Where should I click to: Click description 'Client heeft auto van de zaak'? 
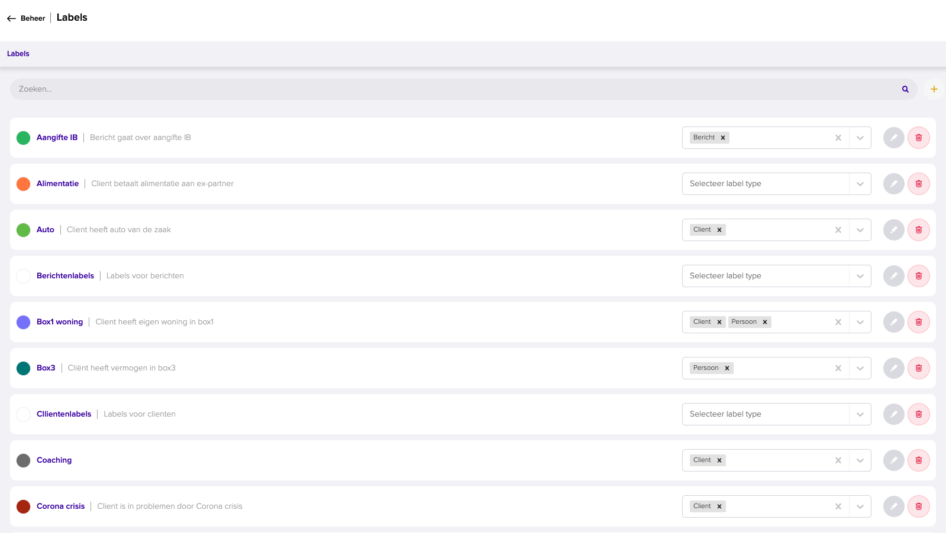point(119,230)
